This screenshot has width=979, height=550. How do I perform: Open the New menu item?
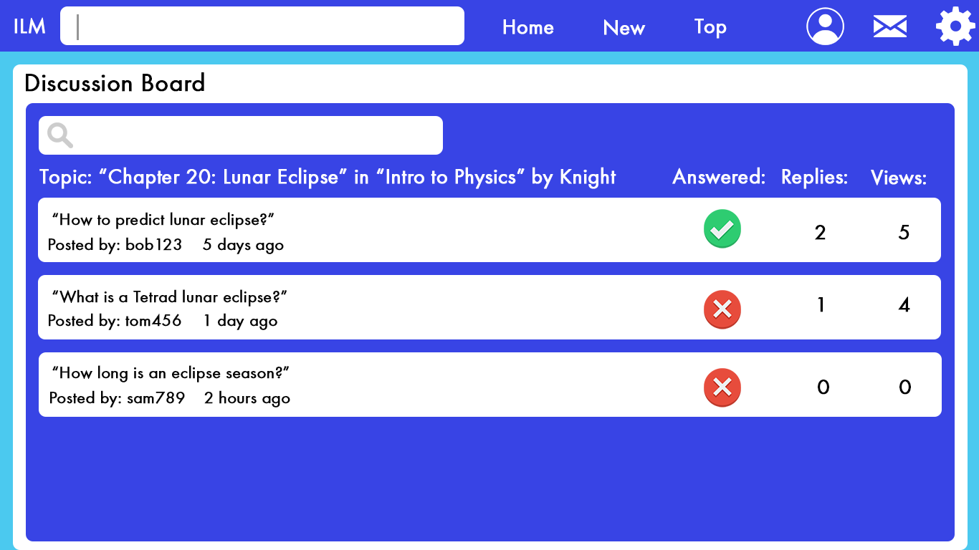coord(624,28)
